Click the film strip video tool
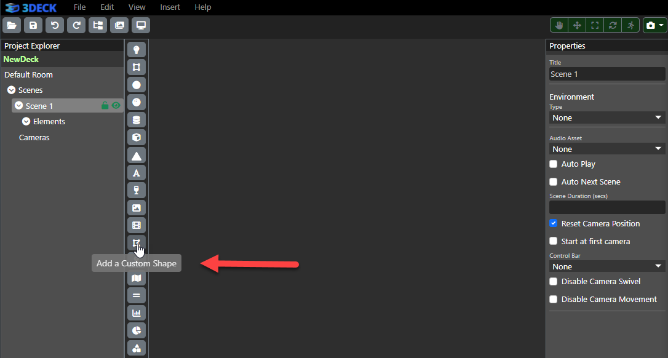The width and height of the screenshot is (668, 358). coord(137,226)
